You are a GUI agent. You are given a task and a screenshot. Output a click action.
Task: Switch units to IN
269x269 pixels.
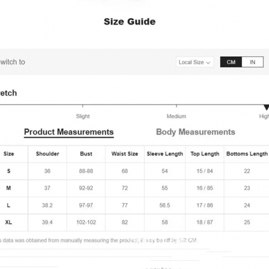252,62
